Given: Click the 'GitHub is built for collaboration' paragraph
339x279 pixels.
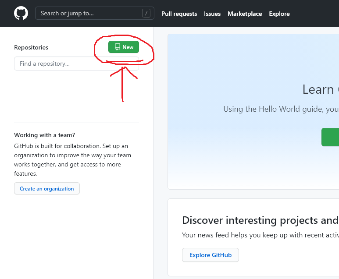Looking at the screenshot, I should point(73,160).
